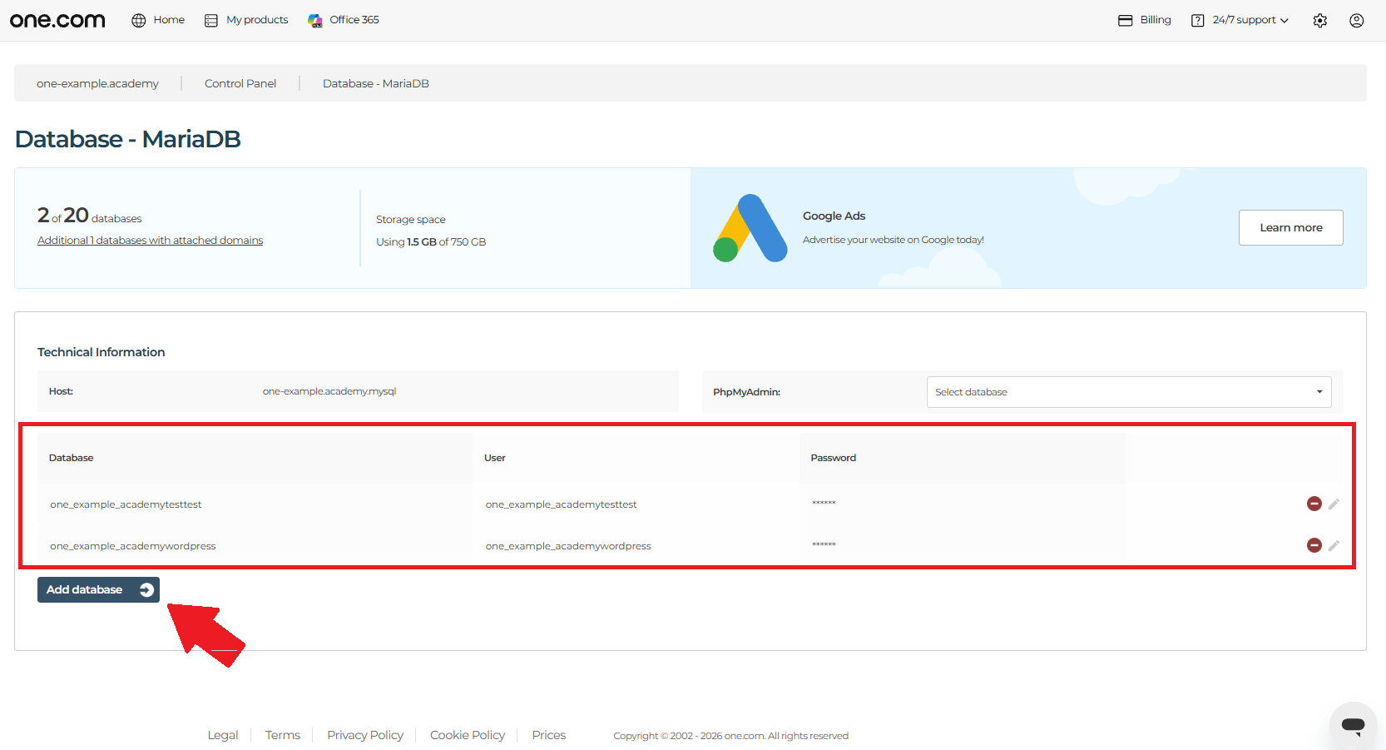This screenshot has height=750, width=1386.
Task: Edit the one_example_academytesttest database with pencil
Action: pos(1334,504)
